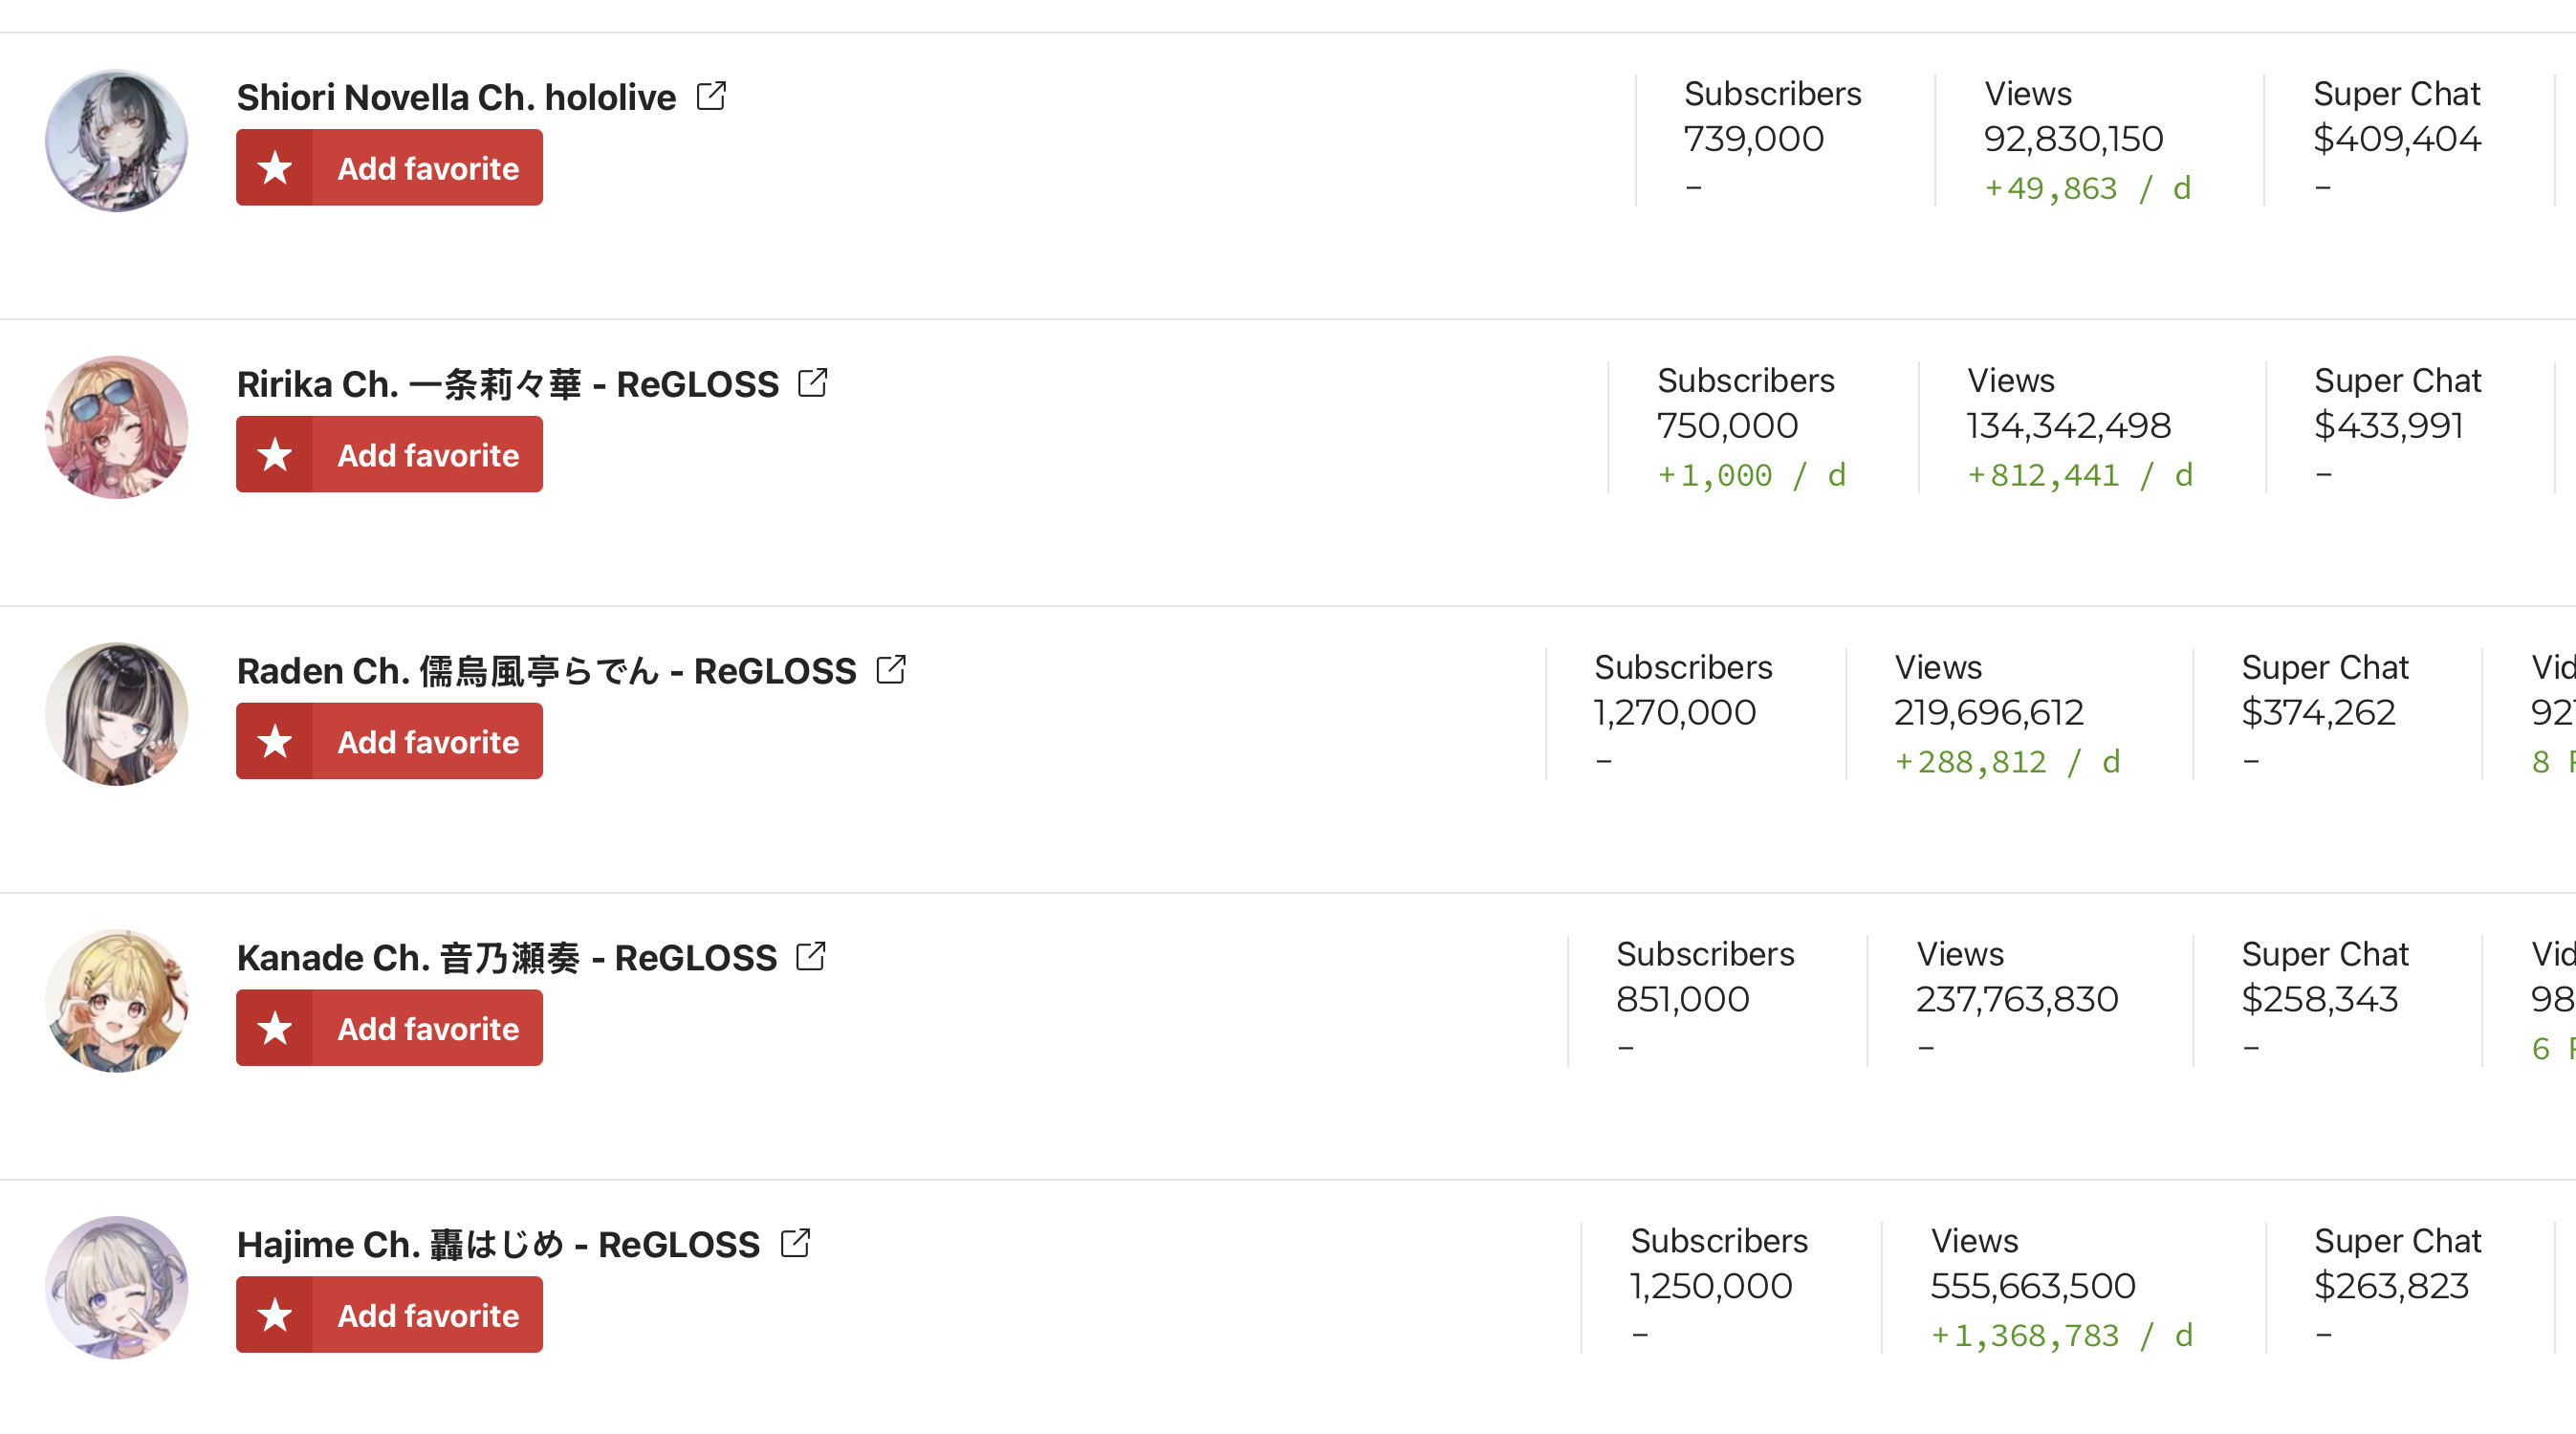
Task: Add Kanade Ch. to favorites
Action: [389, 1028]
